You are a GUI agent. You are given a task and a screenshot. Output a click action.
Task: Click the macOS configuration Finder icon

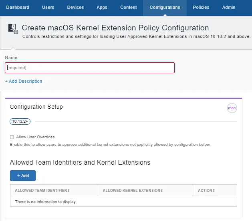tap(13, 29)
